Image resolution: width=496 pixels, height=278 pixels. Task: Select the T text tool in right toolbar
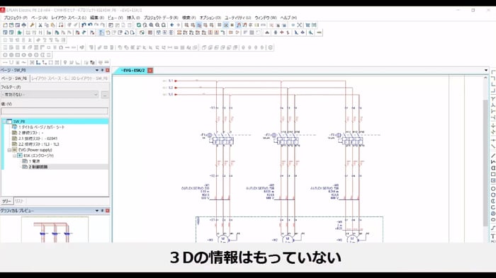(493, 236)
